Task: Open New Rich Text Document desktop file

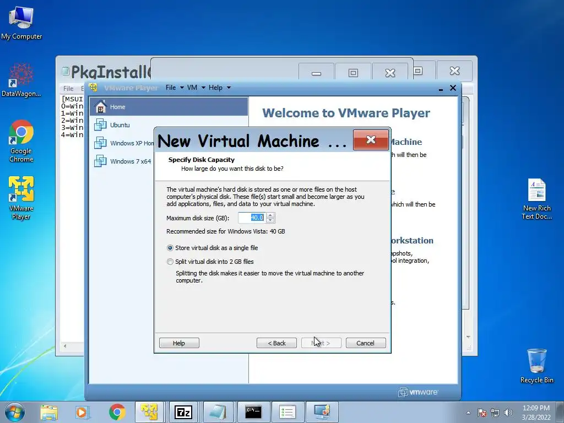Action: (536, 199)
